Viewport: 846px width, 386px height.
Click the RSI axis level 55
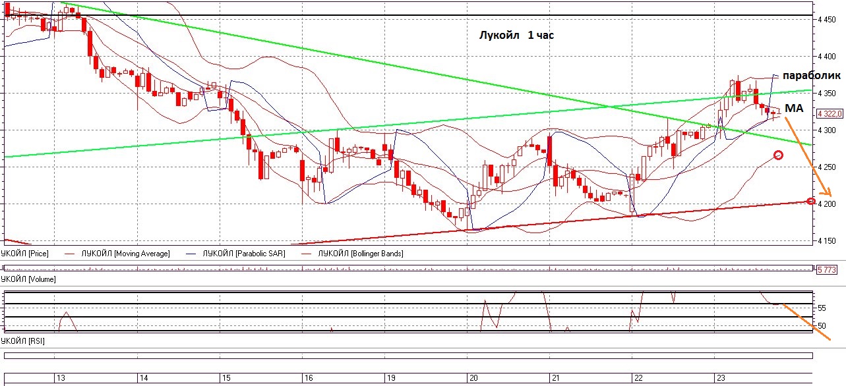[822, 308]
